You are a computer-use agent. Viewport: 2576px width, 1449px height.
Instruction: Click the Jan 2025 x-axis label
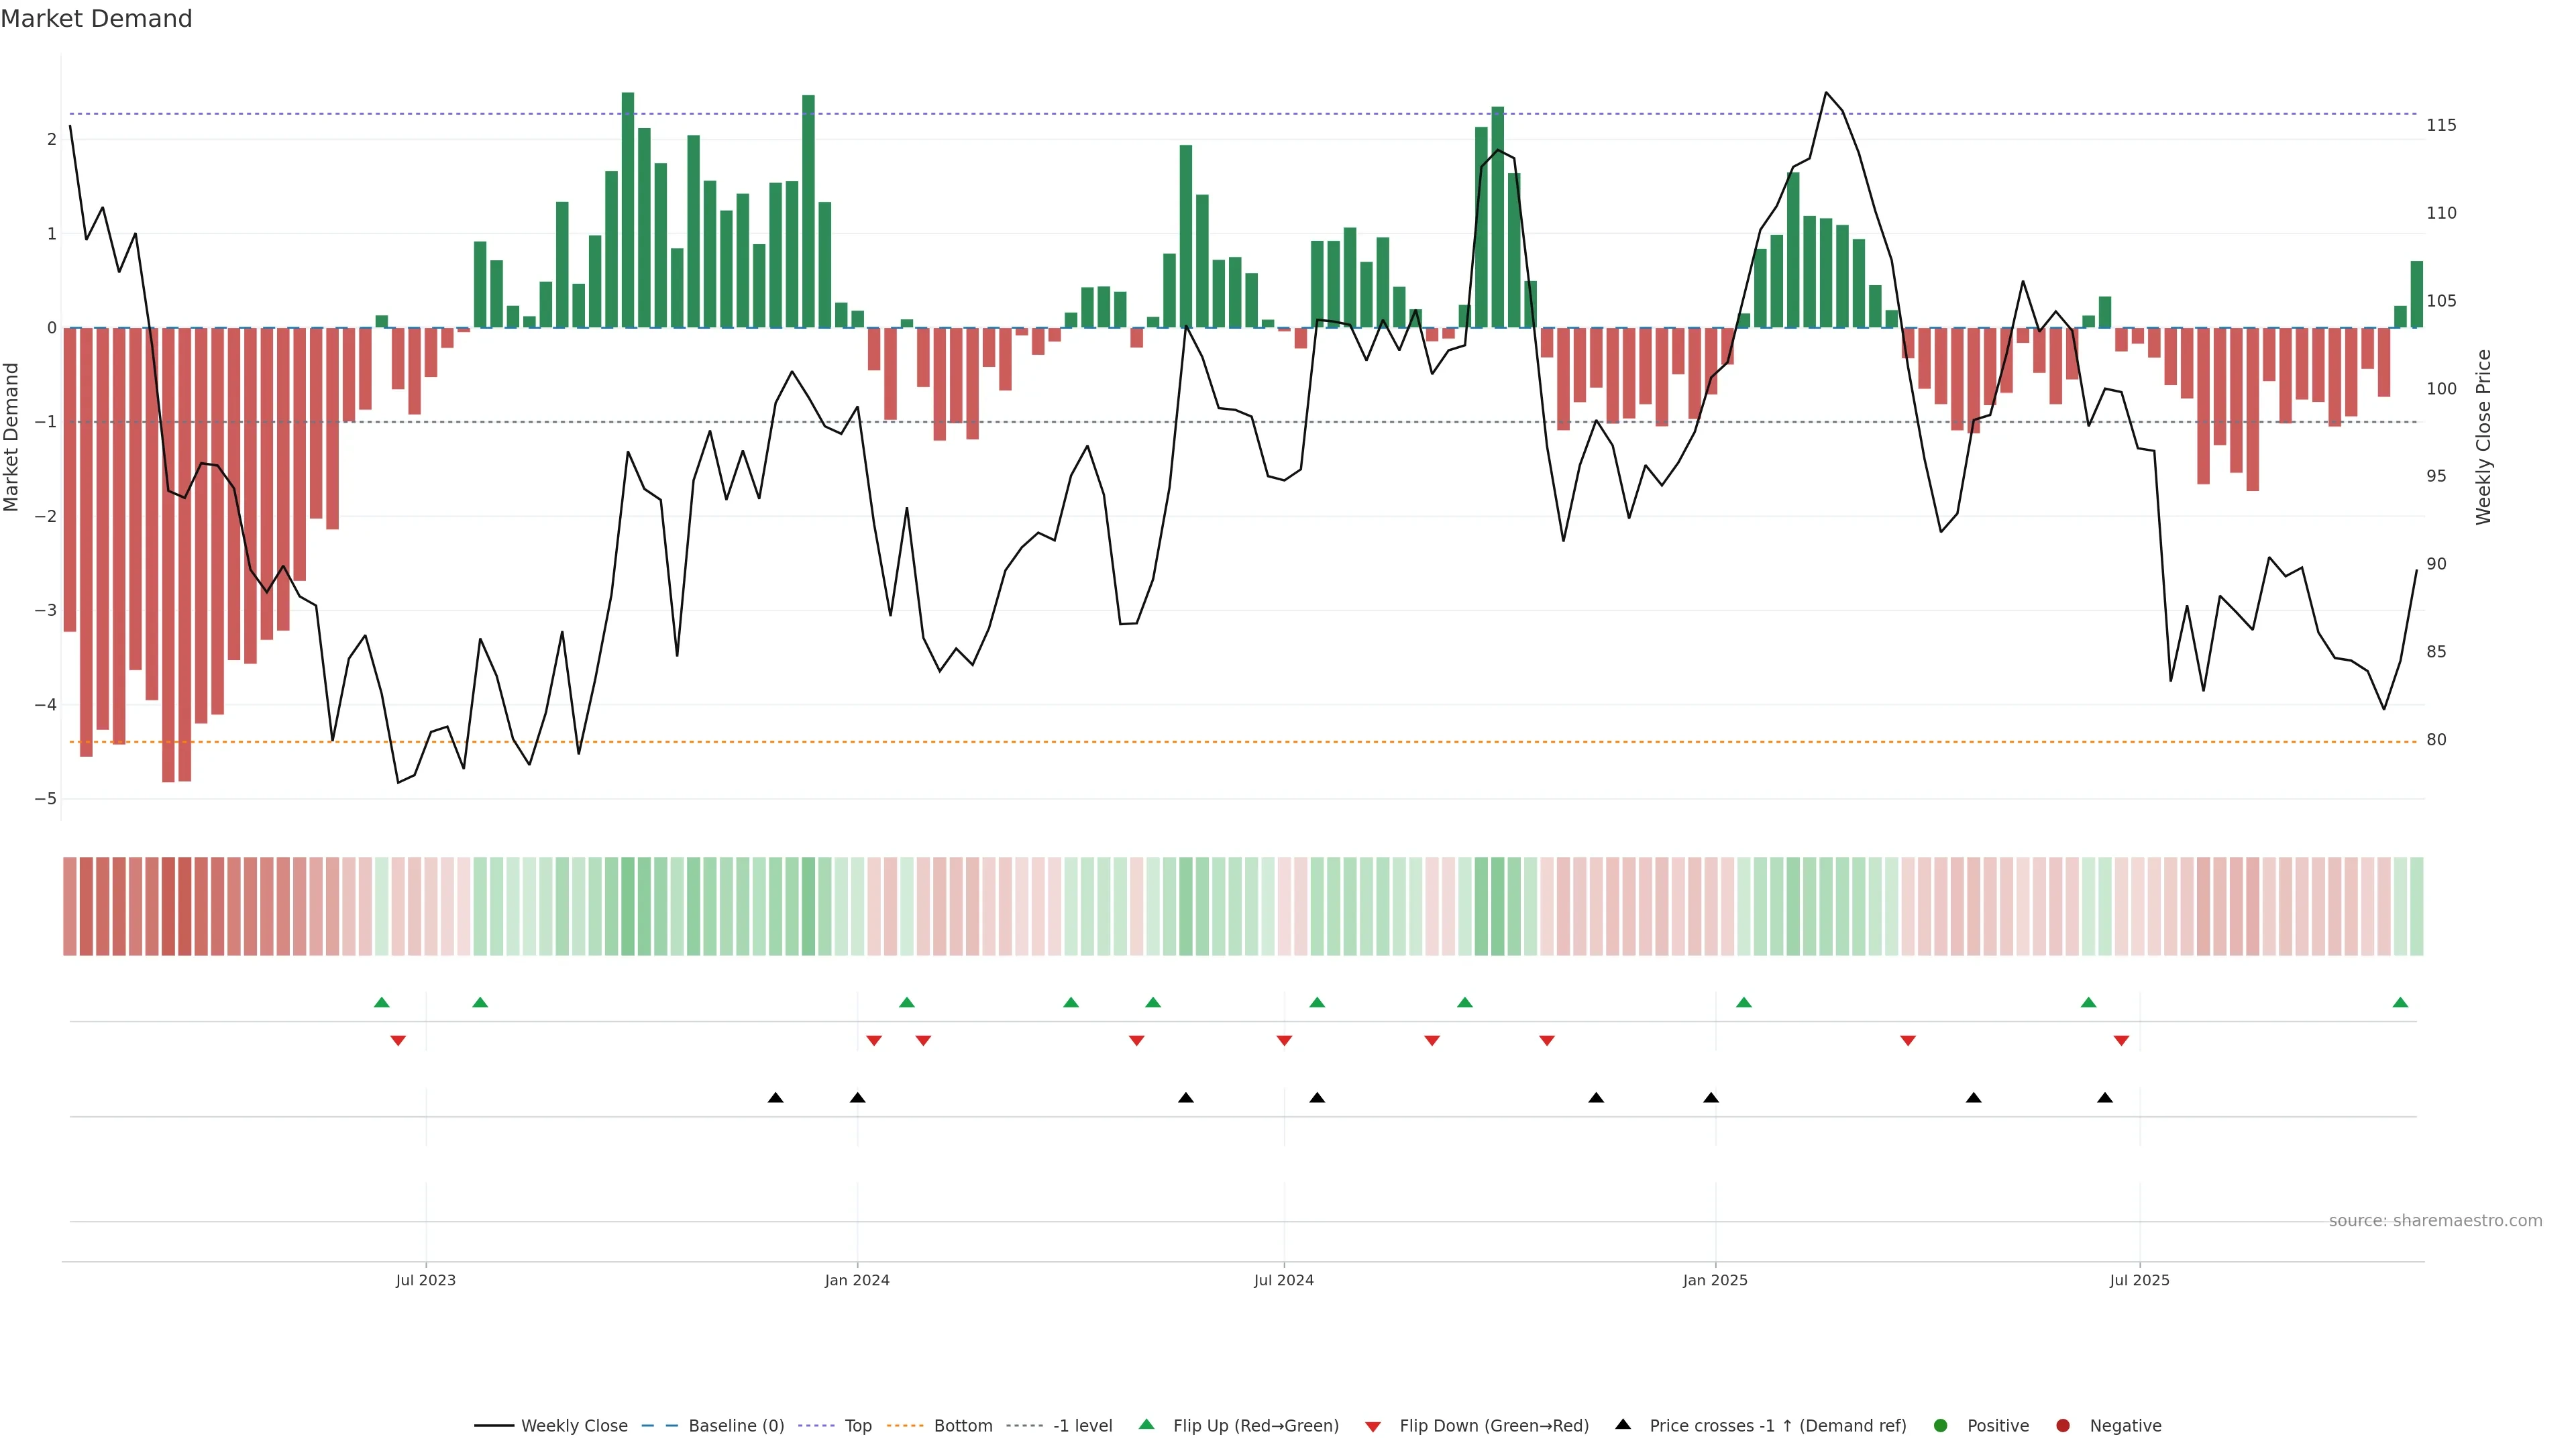point(1715,1280)
